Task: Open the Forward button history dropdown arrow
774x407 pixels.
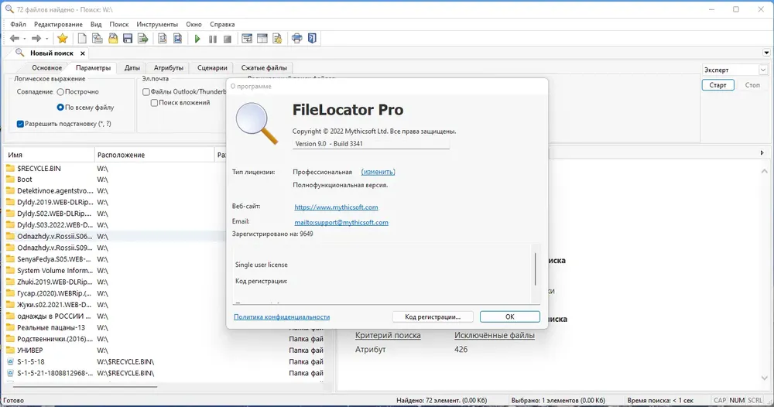Action: point(47,39)
